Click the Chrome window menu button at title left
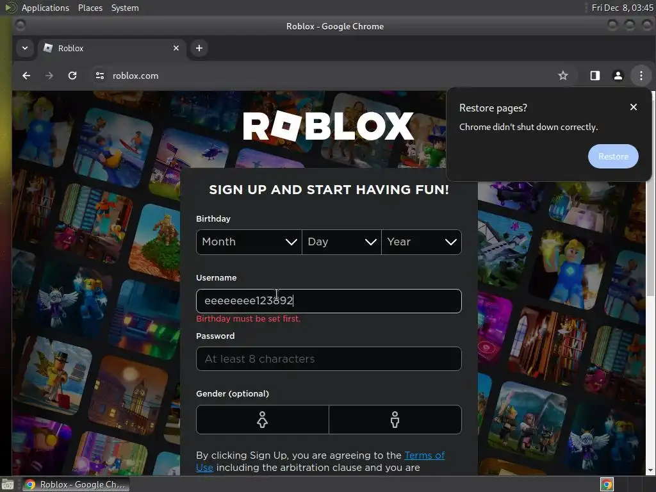This screenshot has width=656, height=492. coord(20,26)
